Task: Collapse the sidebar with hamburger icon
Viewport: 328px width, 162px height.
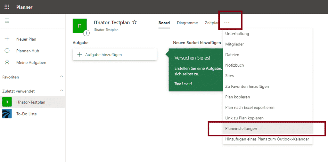Action: [7, 21]
